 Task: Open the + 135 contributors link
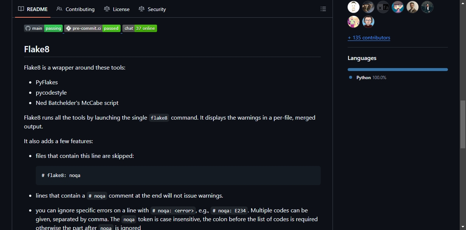(x=369, y=38)
